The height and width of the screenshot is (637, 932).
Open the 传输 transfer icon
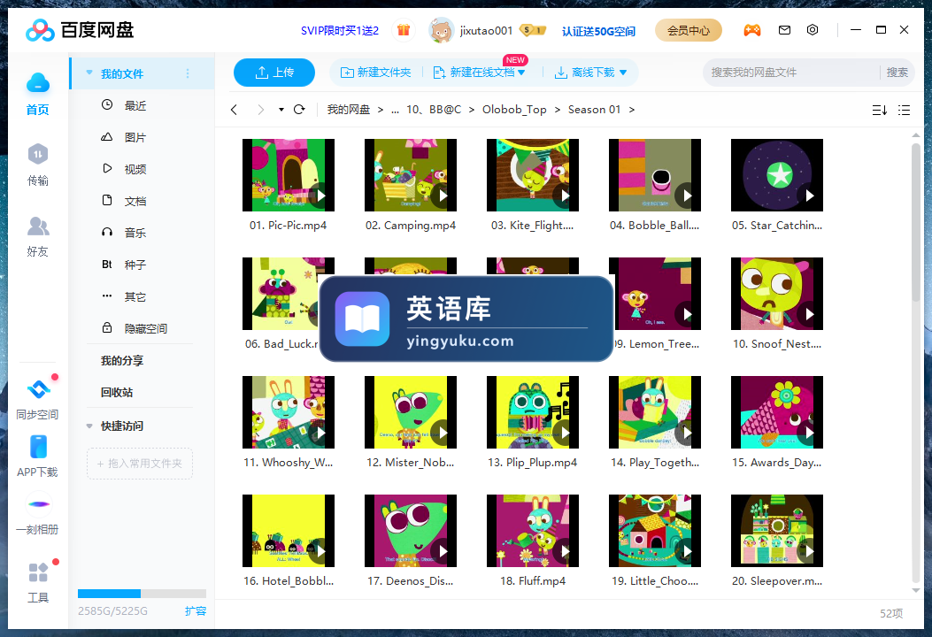(x=37, y=155)
